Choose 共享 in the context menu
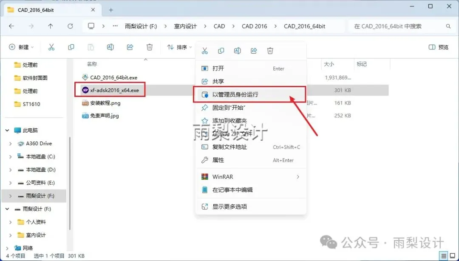The width and height of the screenshot is (459, 261). (x=251, y=81)
